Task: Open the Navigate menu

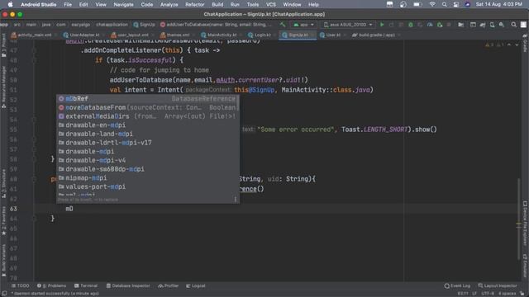Action: click(123, 4)
